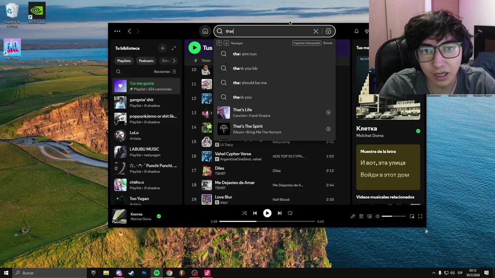
Task: Open That's The Spirit album result
Action: tap(275, 129)
